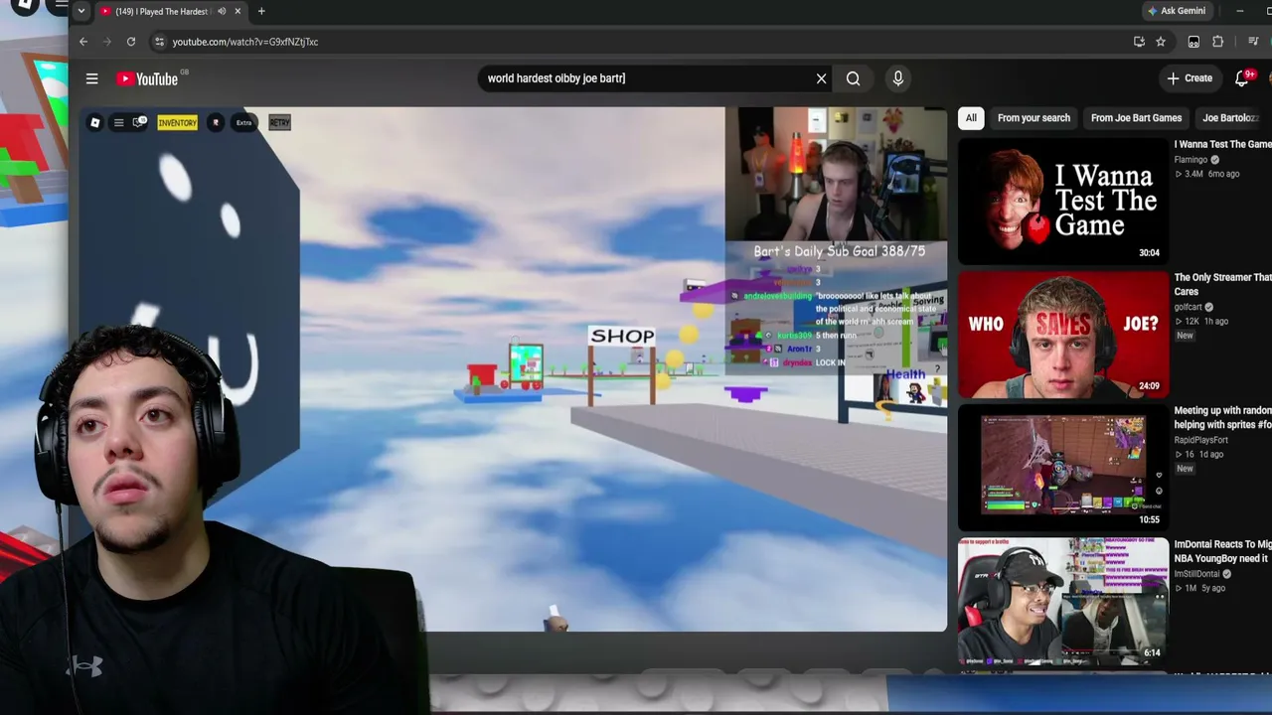Viewport: 1272px width, 715px height.
Task: Visit the golfcart channel link
Action: (x=1189, y=307)
